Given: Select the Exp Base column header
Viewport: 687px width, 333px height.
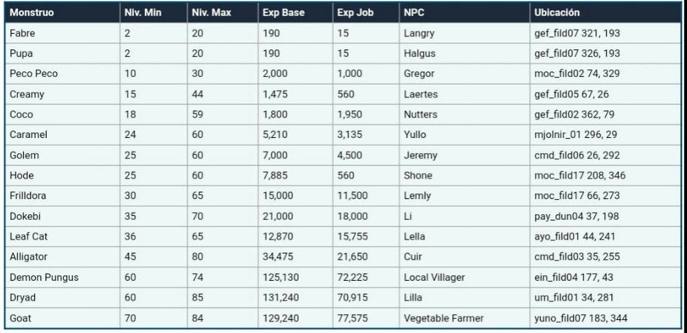Looking at the screenshot, I should click(283, 13).
